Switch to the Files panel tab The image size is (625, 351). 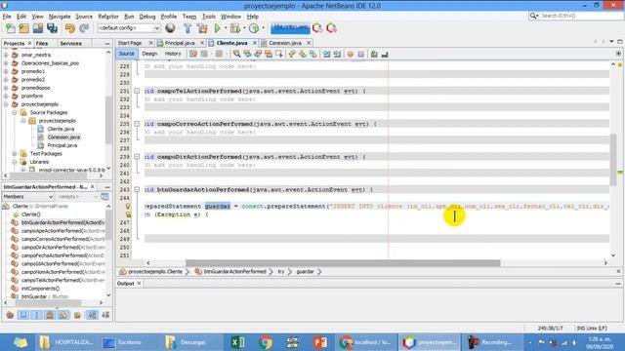tap(42, 43)
